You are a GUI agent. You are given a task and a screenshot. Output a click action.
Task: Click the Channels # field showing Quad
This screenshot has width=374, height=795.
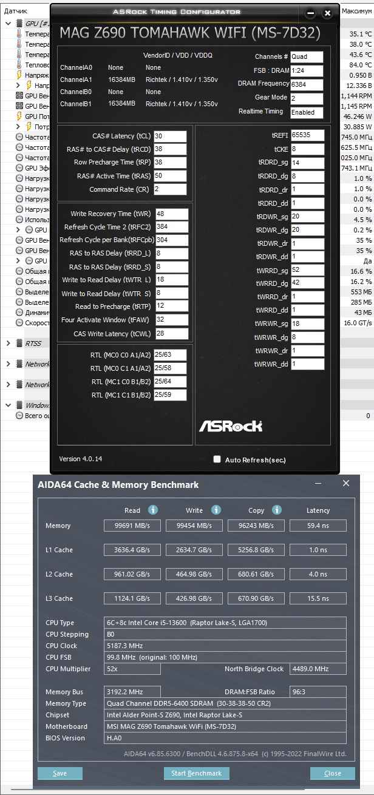tap(307, 57)
